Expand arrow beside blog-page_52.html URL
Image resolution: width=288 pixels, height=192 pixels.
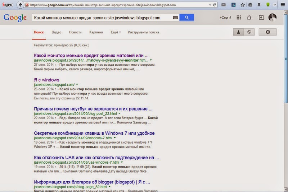click(109, 187)
